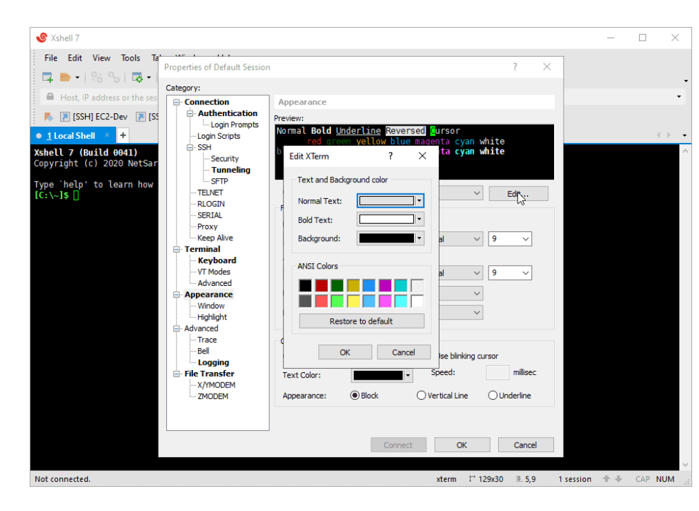699x511 pixels.
Task: Click the Open folder toolbar icon
Action: (66, 77)
